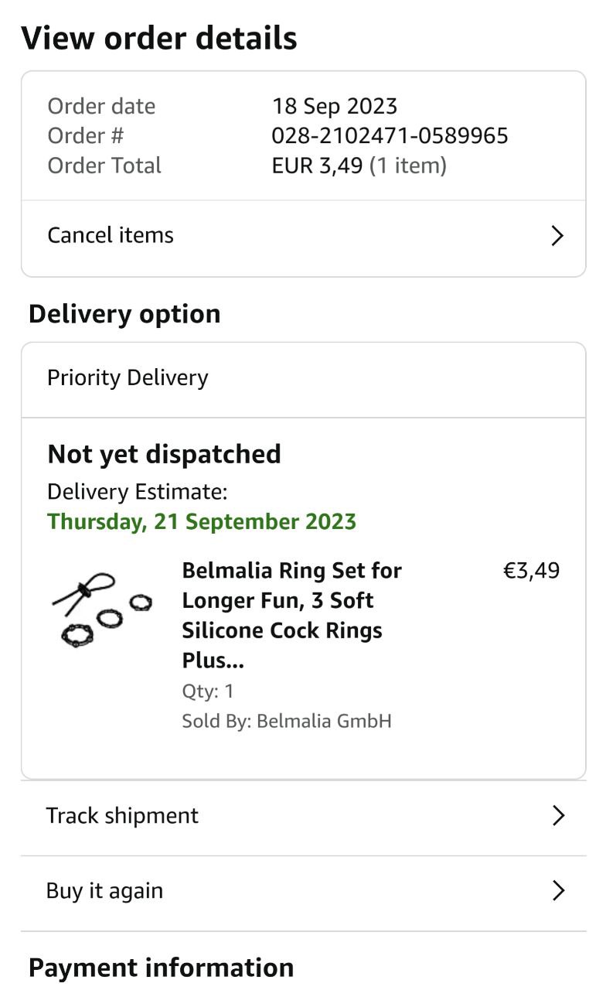The image size is (606, 990).
Task: Click the chevron arrow beside Cancel items
Action: 557,236
